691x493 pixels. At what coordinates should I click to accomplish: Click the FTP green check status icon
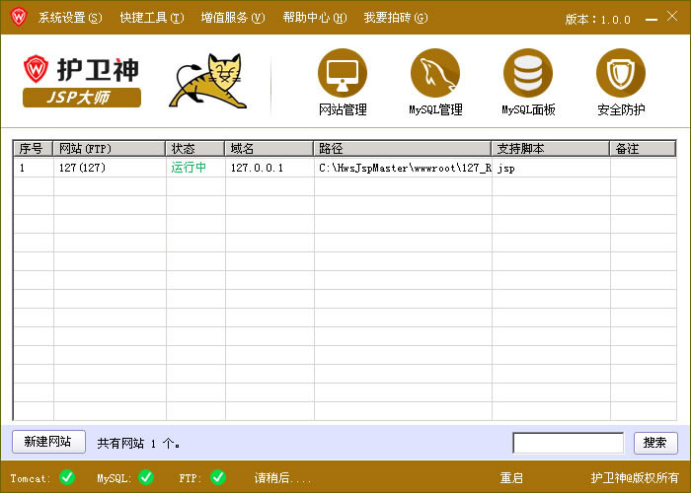[x=218, y=477]
